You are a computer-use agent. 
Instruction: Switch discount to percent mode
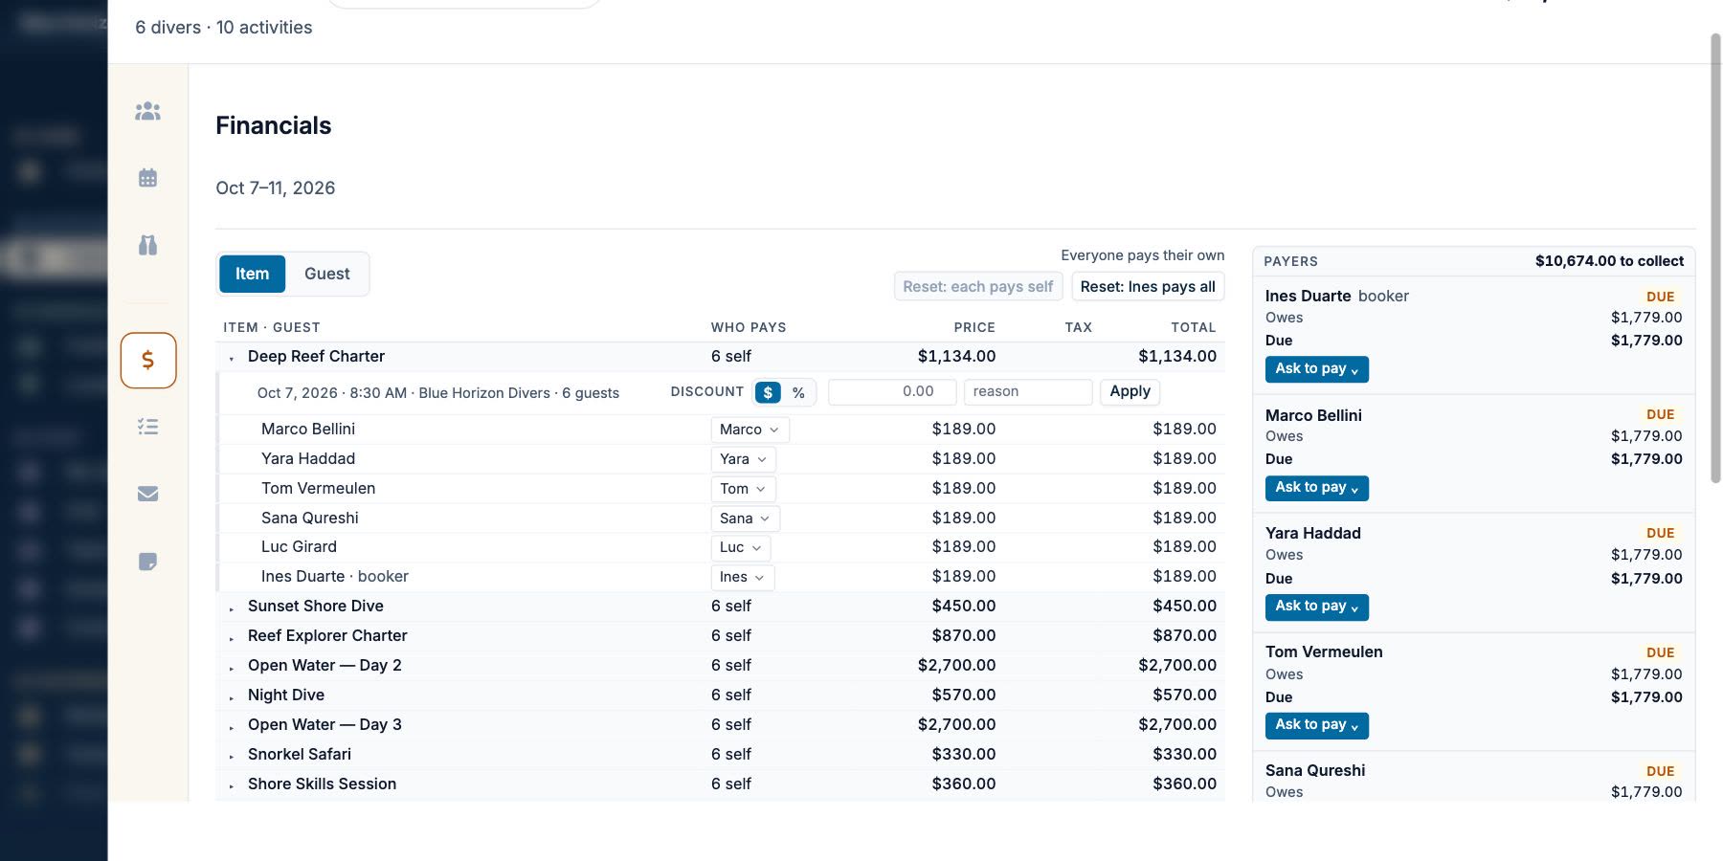point(798,392)
